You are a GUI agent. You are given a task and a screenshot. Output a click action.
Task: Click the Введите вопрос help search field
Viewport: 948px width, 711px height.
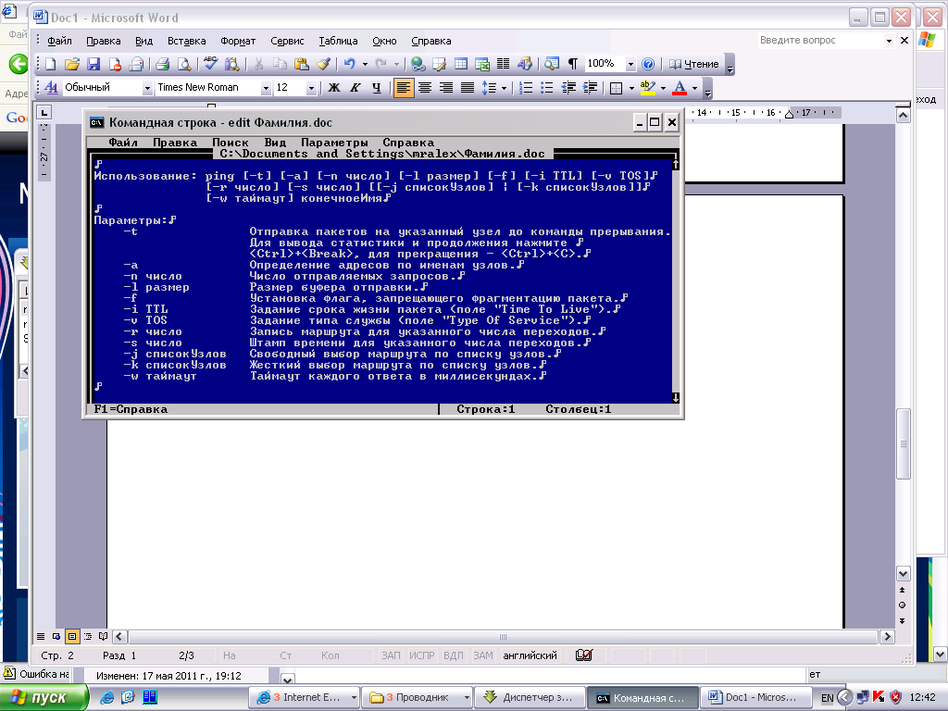[x=820, y=40]
